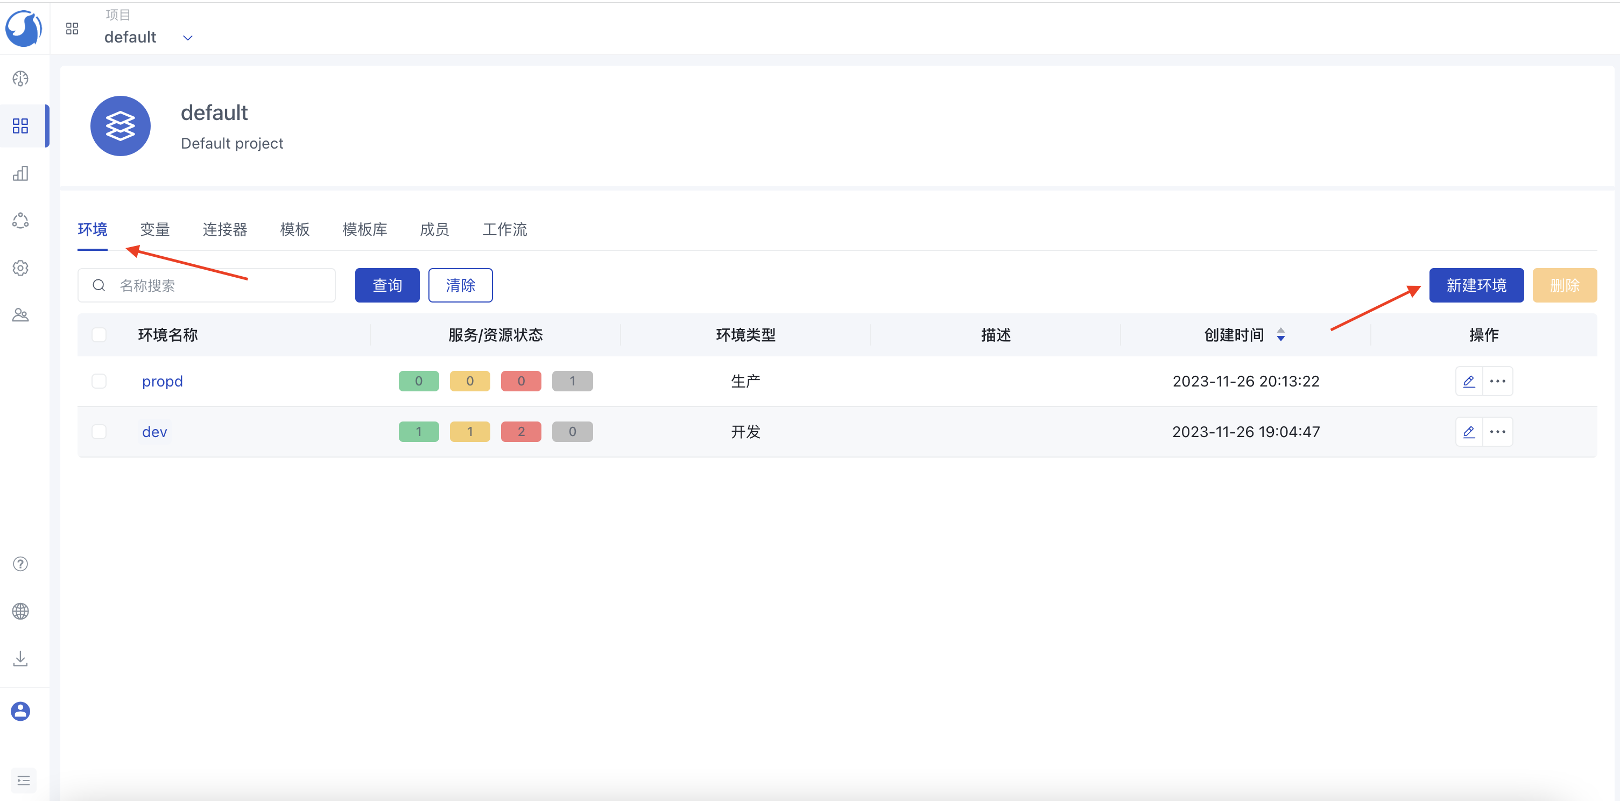Viewport: 1620px width, 801px height.
Task: Click the 清除 button
Action: (460, 285)
